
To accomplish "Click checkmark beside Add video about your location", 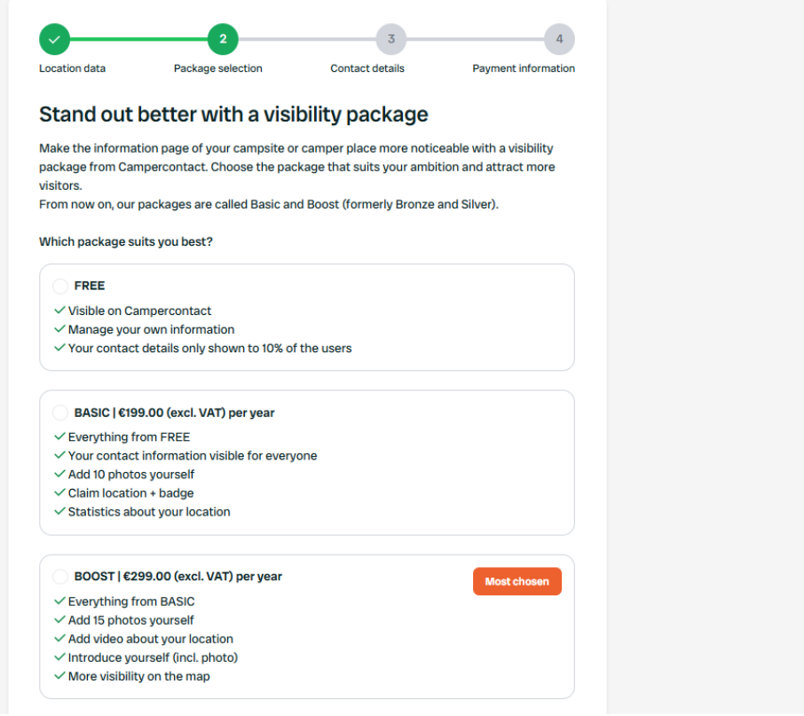I will click(x=59, y=639).
